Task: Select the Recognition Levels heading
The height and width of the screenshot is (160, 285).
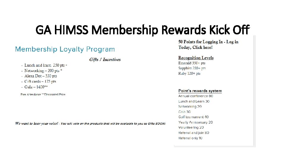Action: [x=196, y=58]
